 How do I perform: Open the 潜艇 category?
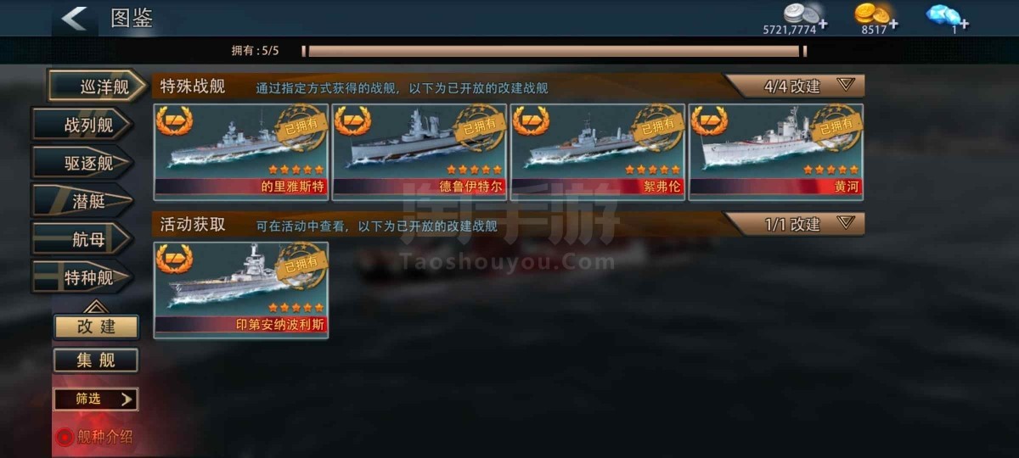83,201
